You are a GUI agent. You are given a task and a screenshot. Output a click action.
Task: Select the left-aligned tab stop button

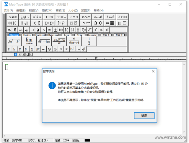(x=16, y=54)
